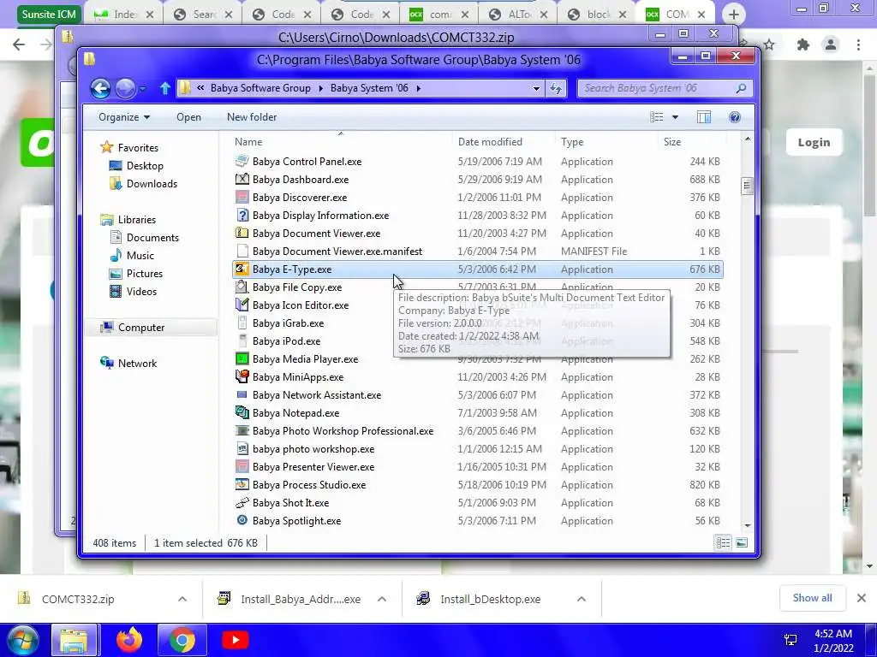Open the Organize dropdown menu
The height and width of the screenshot is (657, 877).
[124, 116]
